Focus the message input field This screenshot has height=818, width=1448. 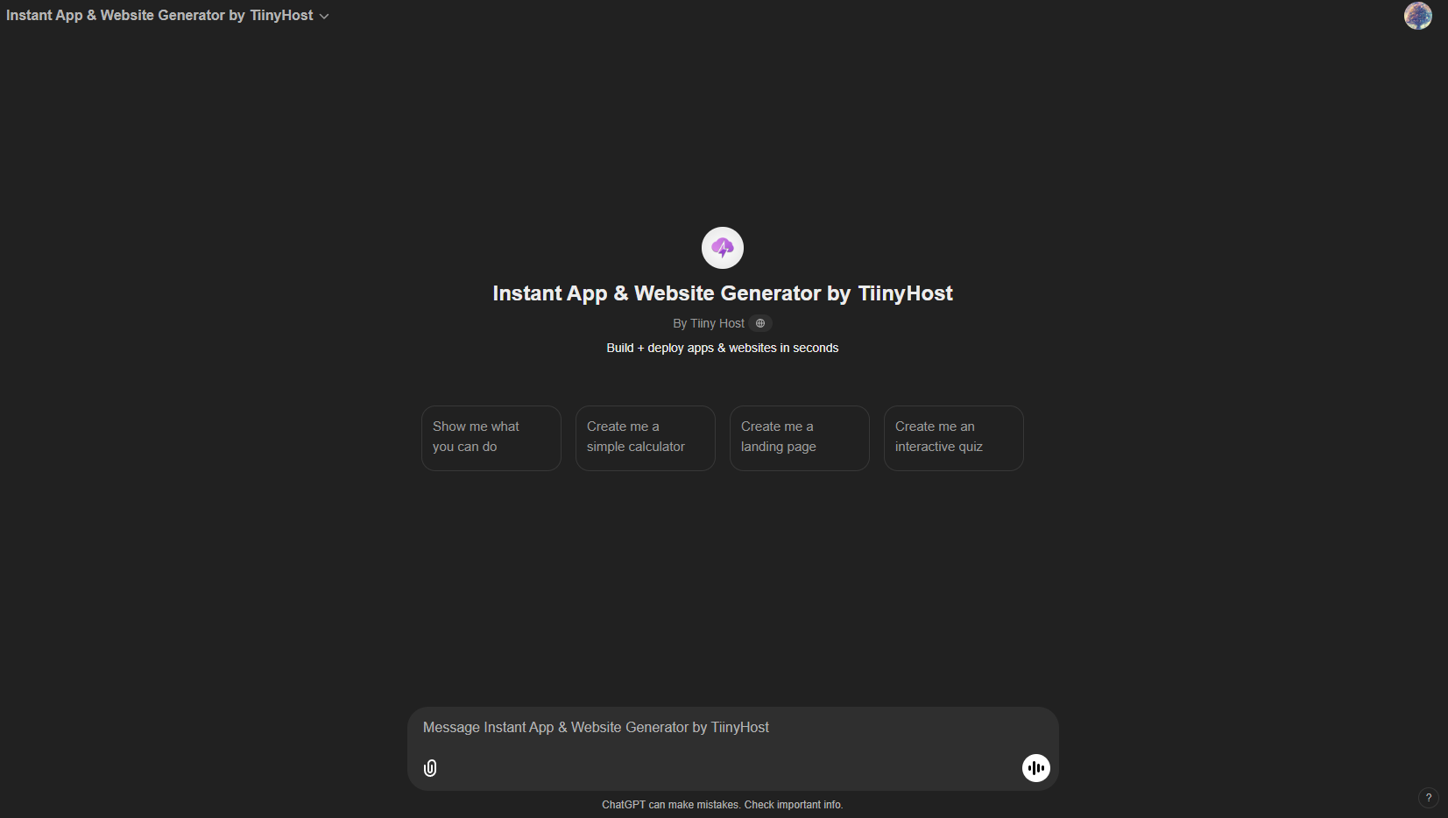pyautogui.click(x=732, y=728)
